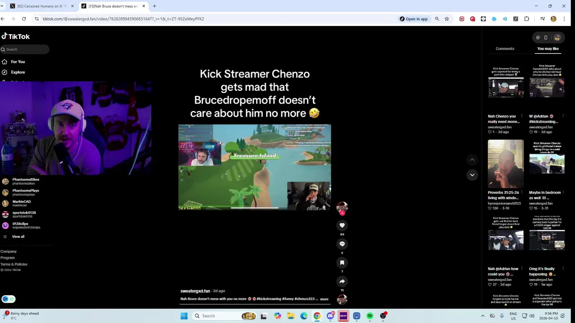
Task: Open options for 'W @Adrian' card
Action: [x=563, y=116]
